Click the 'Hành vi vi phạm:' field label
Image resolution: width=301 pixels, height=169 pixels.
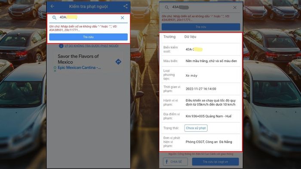point(170,103)
